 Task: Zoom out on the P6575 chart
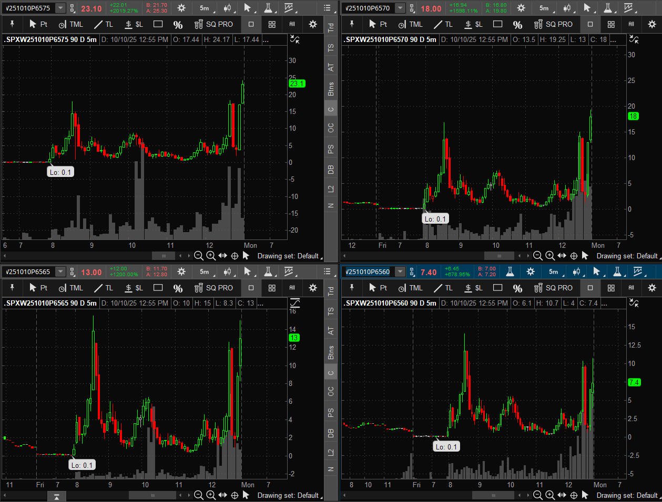pyautogui.click(x=199, y=256)
